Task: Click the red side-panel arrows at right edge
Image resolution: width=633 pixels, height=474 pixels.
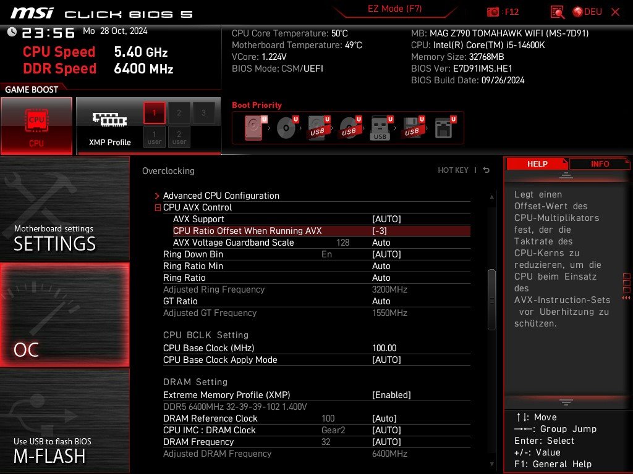Action: pyautogui.click(x=626, y=298)
